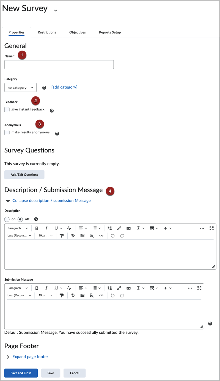Run Accessibility Checker in the Description editor
Screen dimensions: 220x381
[73, 236]
